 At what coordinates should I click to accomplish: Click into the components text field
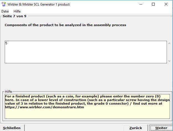tap(83, 53)
